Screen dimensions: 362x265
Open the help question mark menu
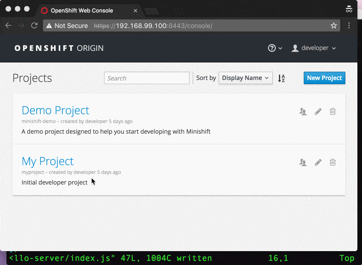click(275, 48)
